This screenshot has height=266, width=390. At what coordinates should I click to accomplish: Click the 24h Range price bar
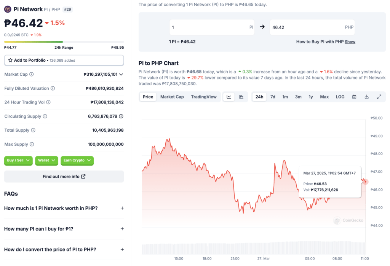[64, 42]
